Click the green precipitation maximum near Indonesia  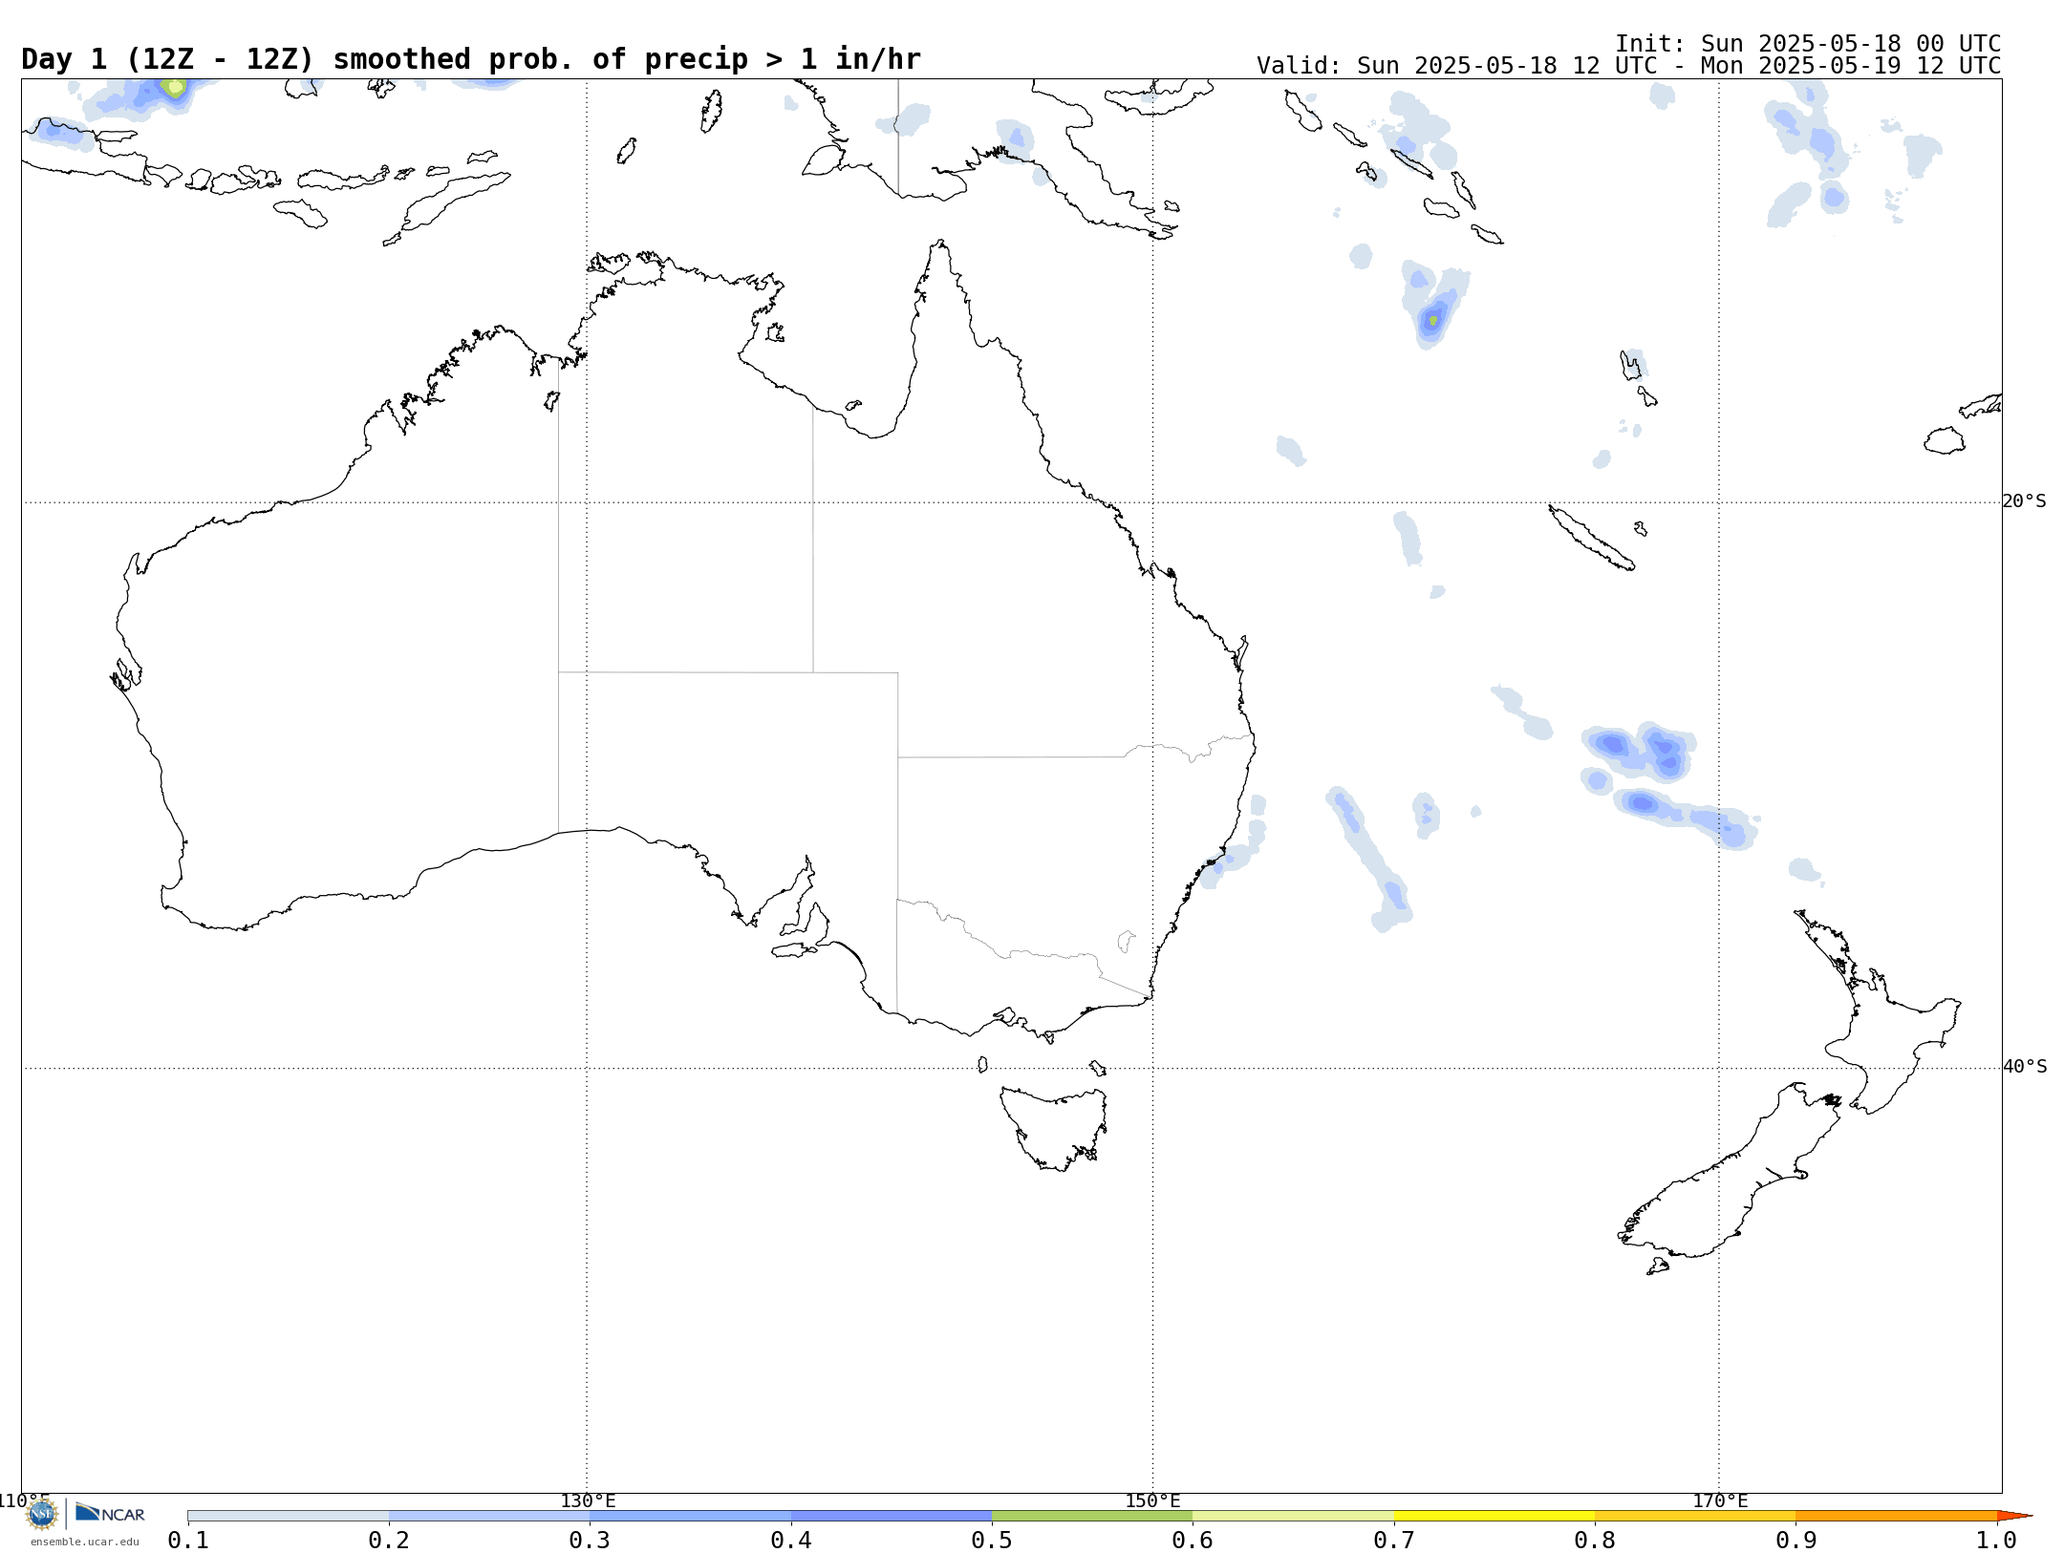click(x=174, y=88)
